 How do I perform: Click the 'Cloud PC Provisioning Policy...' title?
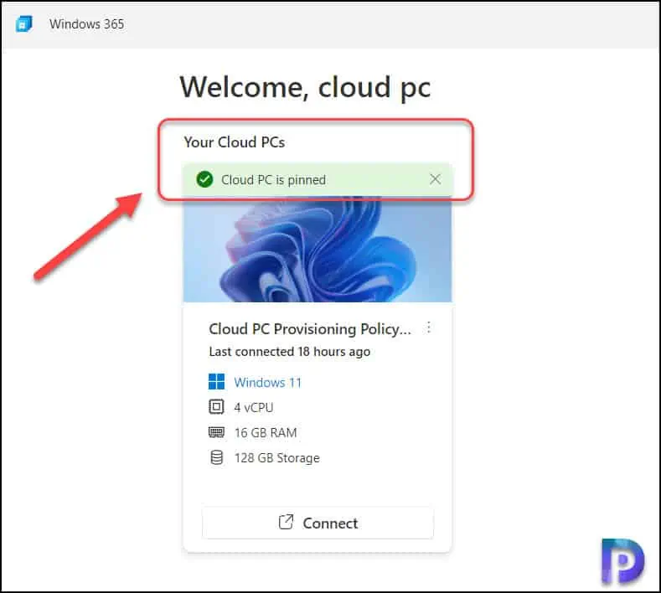(x=310, y=329)
